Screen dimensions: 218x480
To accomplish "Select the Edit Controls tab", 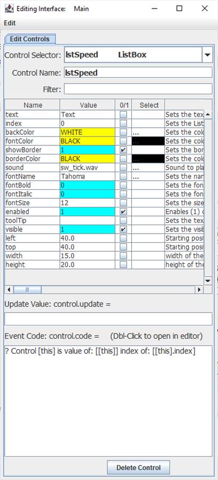I will 29,39.
